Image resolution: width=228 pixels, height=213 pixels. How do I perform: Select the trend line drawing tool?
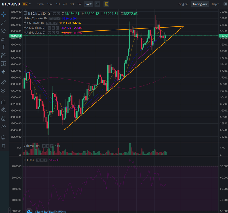pos(3,22)
